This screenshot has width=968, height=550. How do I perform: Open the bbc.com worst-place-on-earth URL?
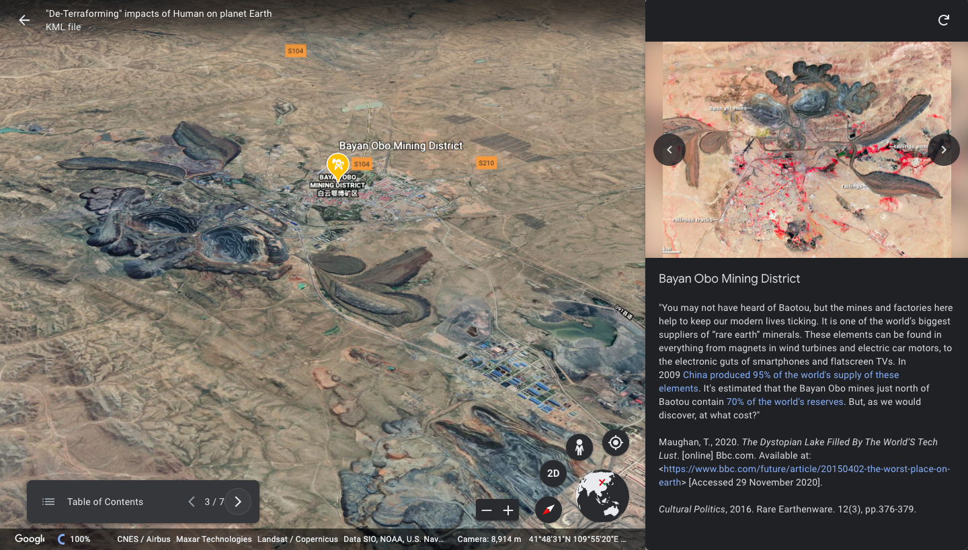(x=806, y=469)
